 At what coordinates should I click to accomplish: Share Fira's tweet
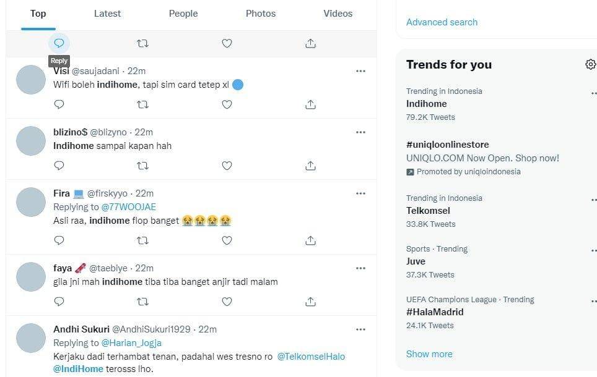311,240
